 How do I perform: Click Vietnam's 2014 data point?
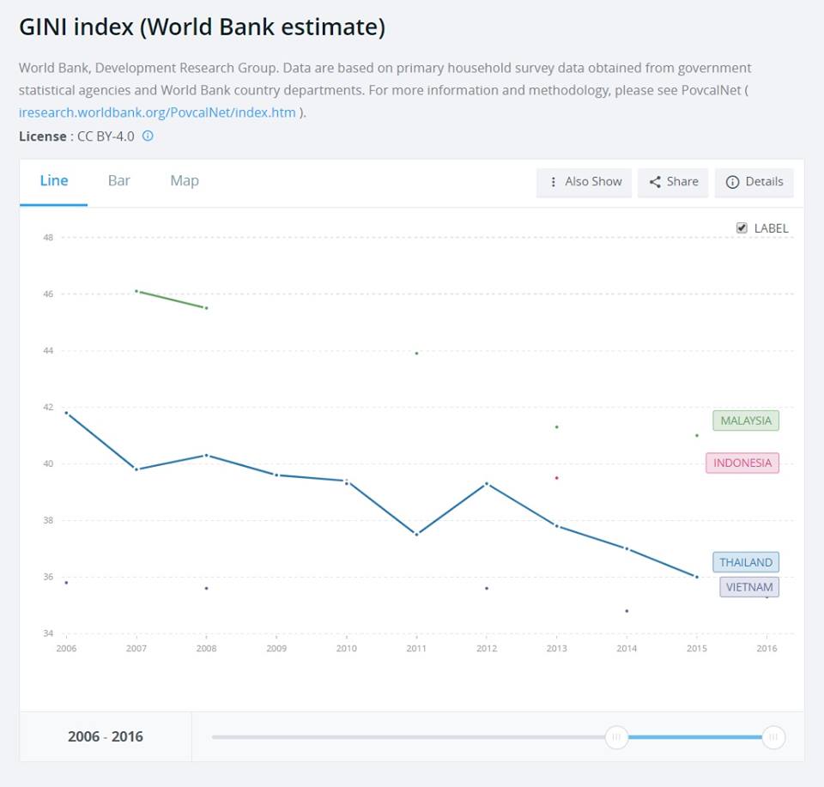coord(627,611)
